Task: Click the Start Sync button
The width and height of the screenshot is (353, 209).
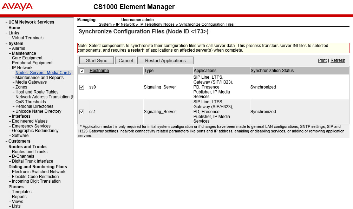Action: click(x=97, y=60)
